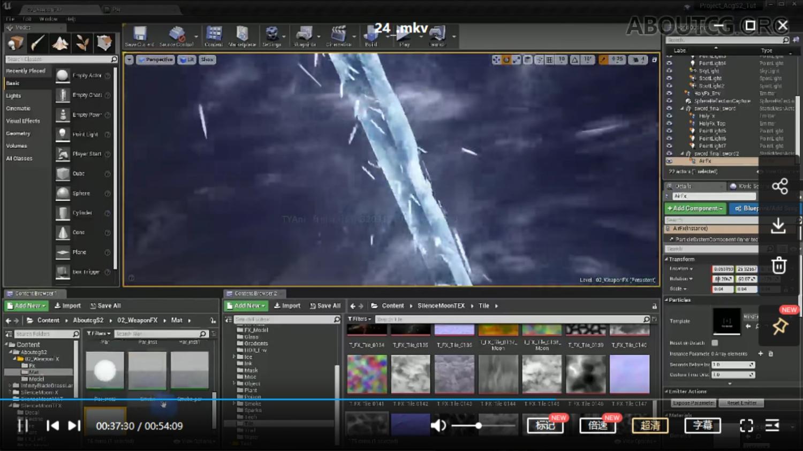Select rotate gizmo tool in viewport
The height and width of the screenshot is (451, 803).
click(x=506, y=60)
